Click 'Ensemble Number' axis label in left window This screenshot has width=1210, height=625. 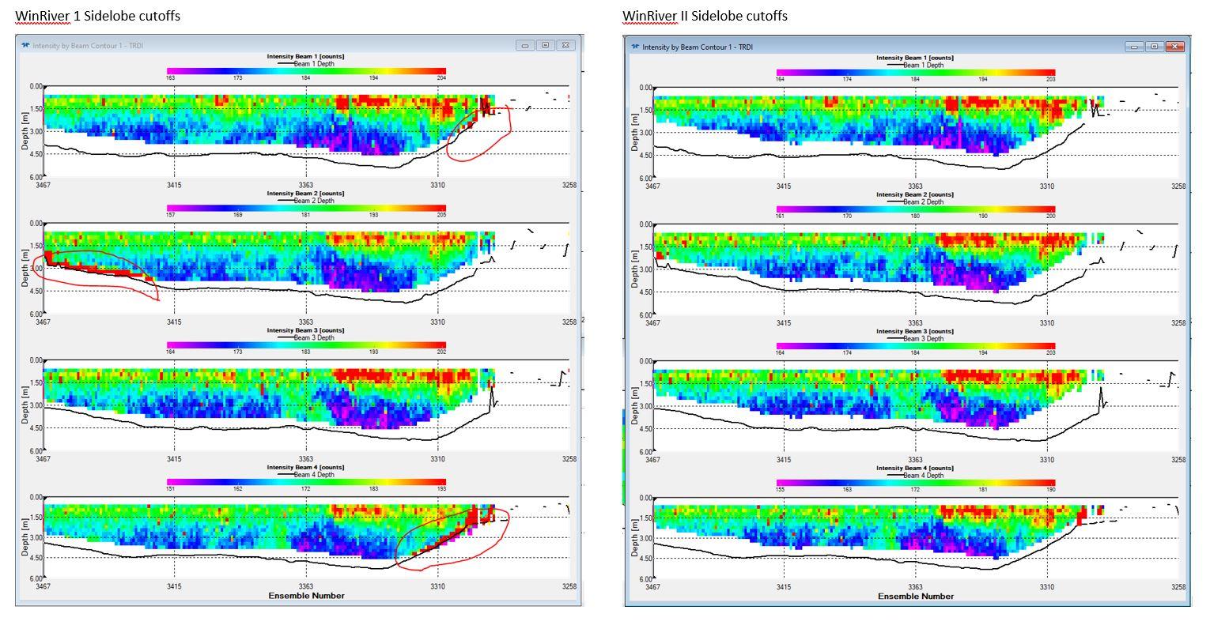306,595
